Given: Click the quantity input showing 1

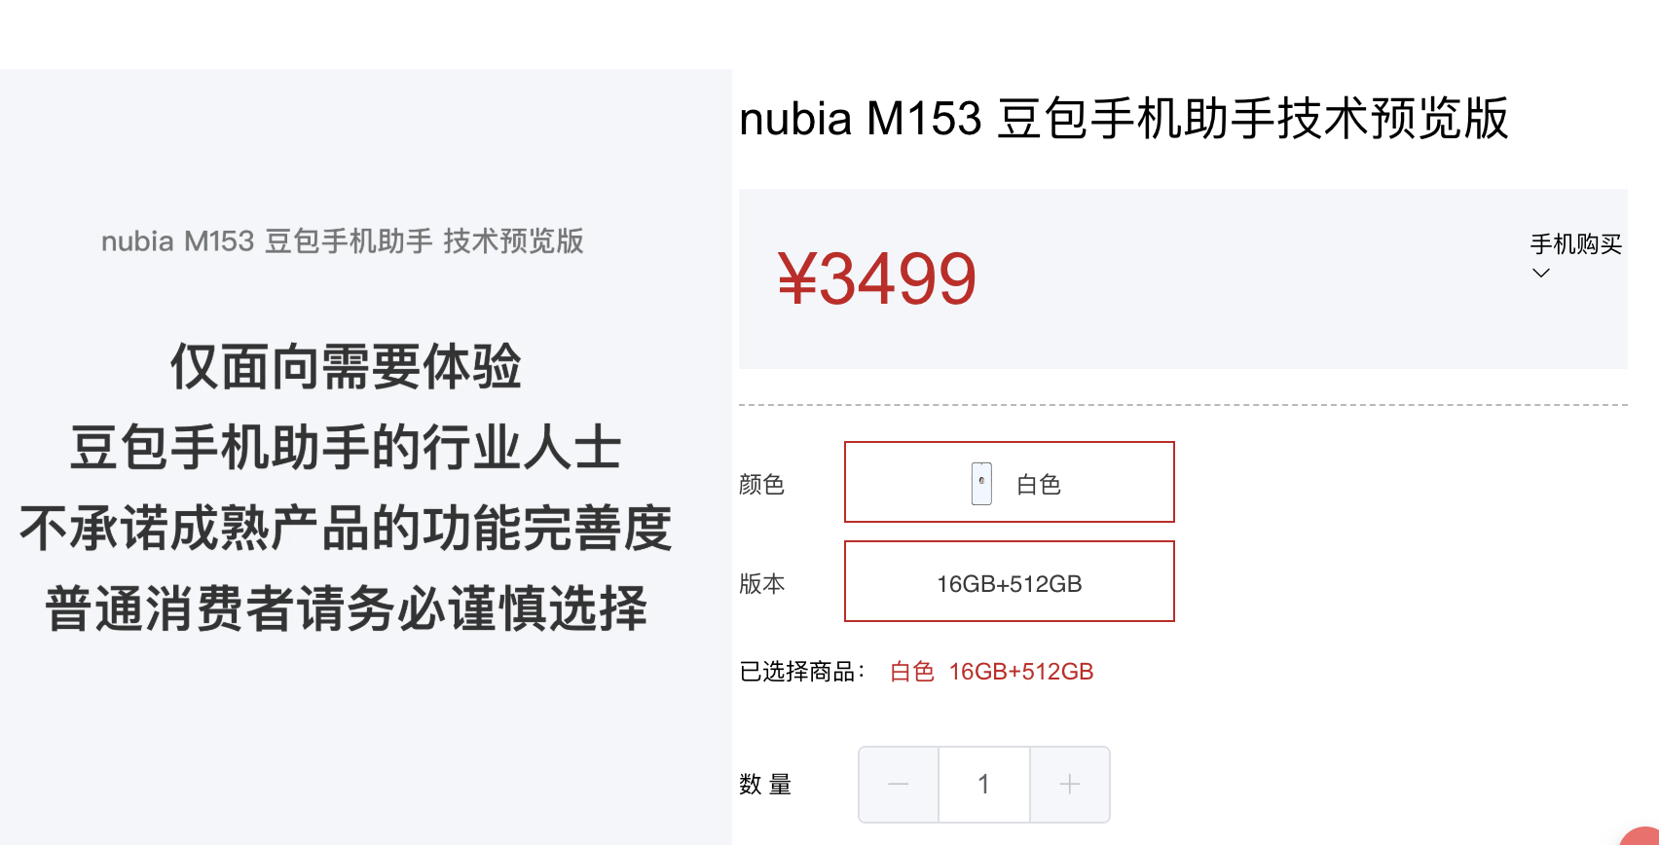Looking at the screenshot, I should 983,784.
